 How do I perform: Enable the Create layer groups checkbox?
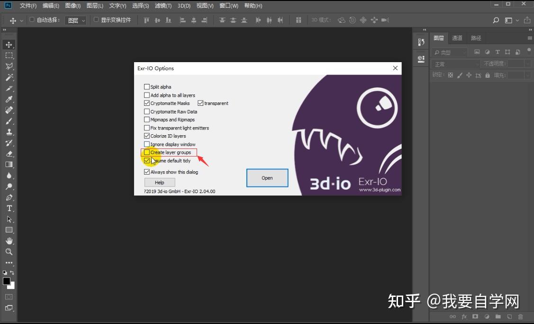[x=147, y=152]
